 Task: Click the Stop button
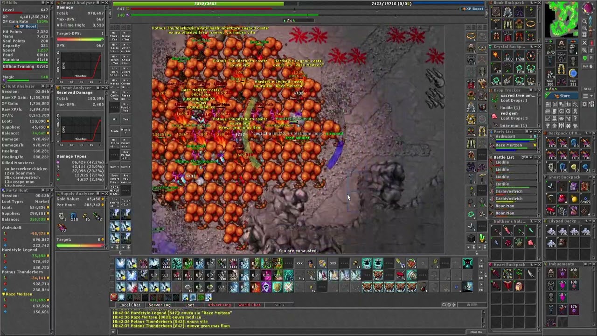(x=588, y=89)
